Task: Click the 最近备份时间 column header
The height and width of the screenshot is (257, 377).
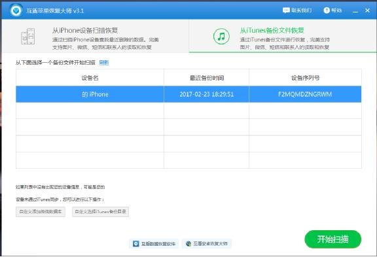Action: [207, 78]
